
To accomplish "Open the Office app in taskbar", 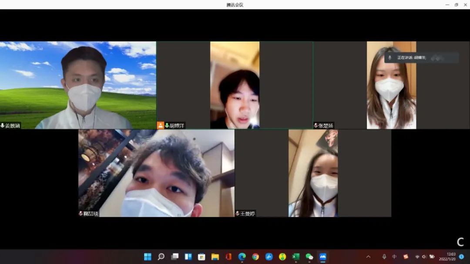I will tap(228, 257).
